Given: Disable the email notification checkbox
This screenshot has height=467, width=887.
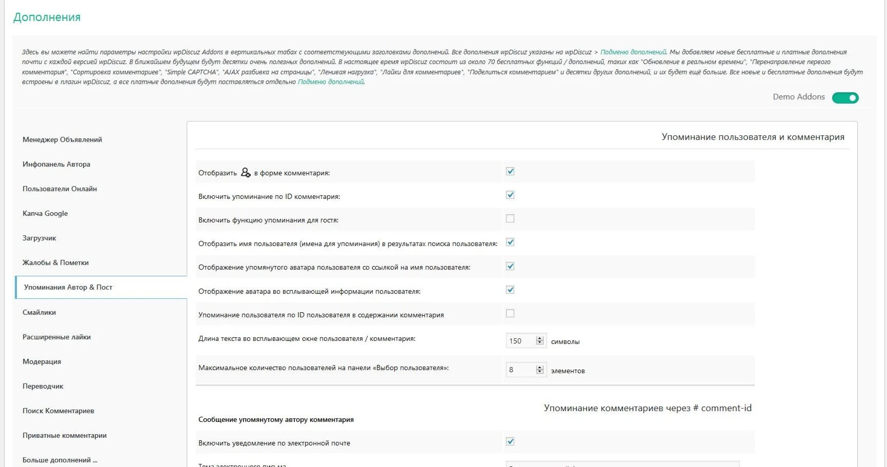Looking at the screenshot, I should (510, 441).
